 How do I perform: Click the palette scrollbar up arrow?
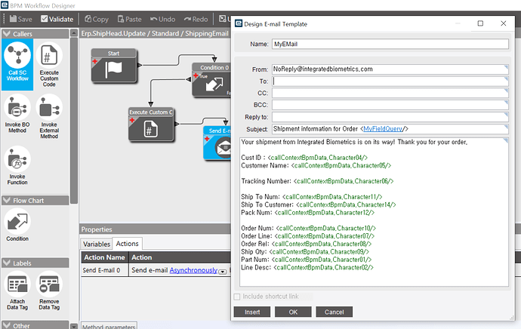coord(74,33)
